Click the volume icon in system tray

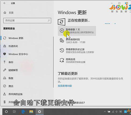click(x=117, y=112)
